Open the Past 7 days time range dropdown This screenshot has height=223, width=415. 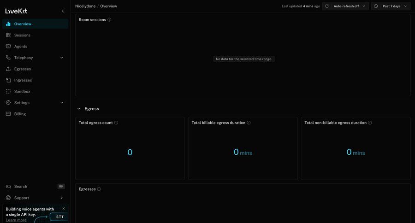point(391,6)
